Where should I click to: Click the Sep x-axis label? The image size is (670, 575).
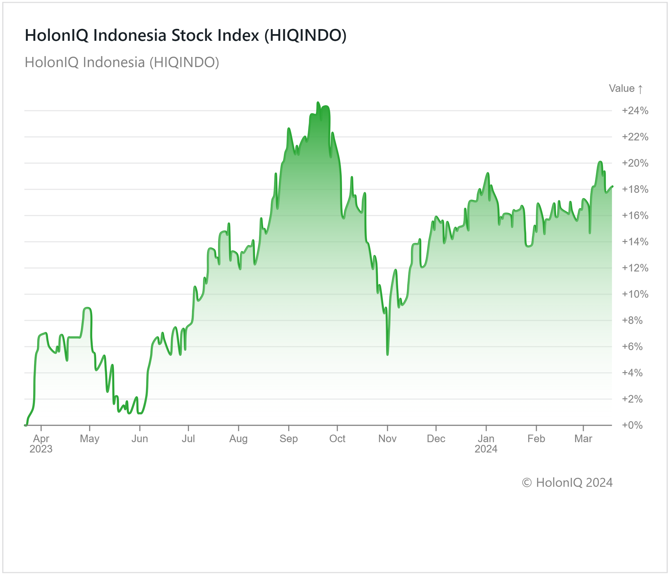point(288,439)
